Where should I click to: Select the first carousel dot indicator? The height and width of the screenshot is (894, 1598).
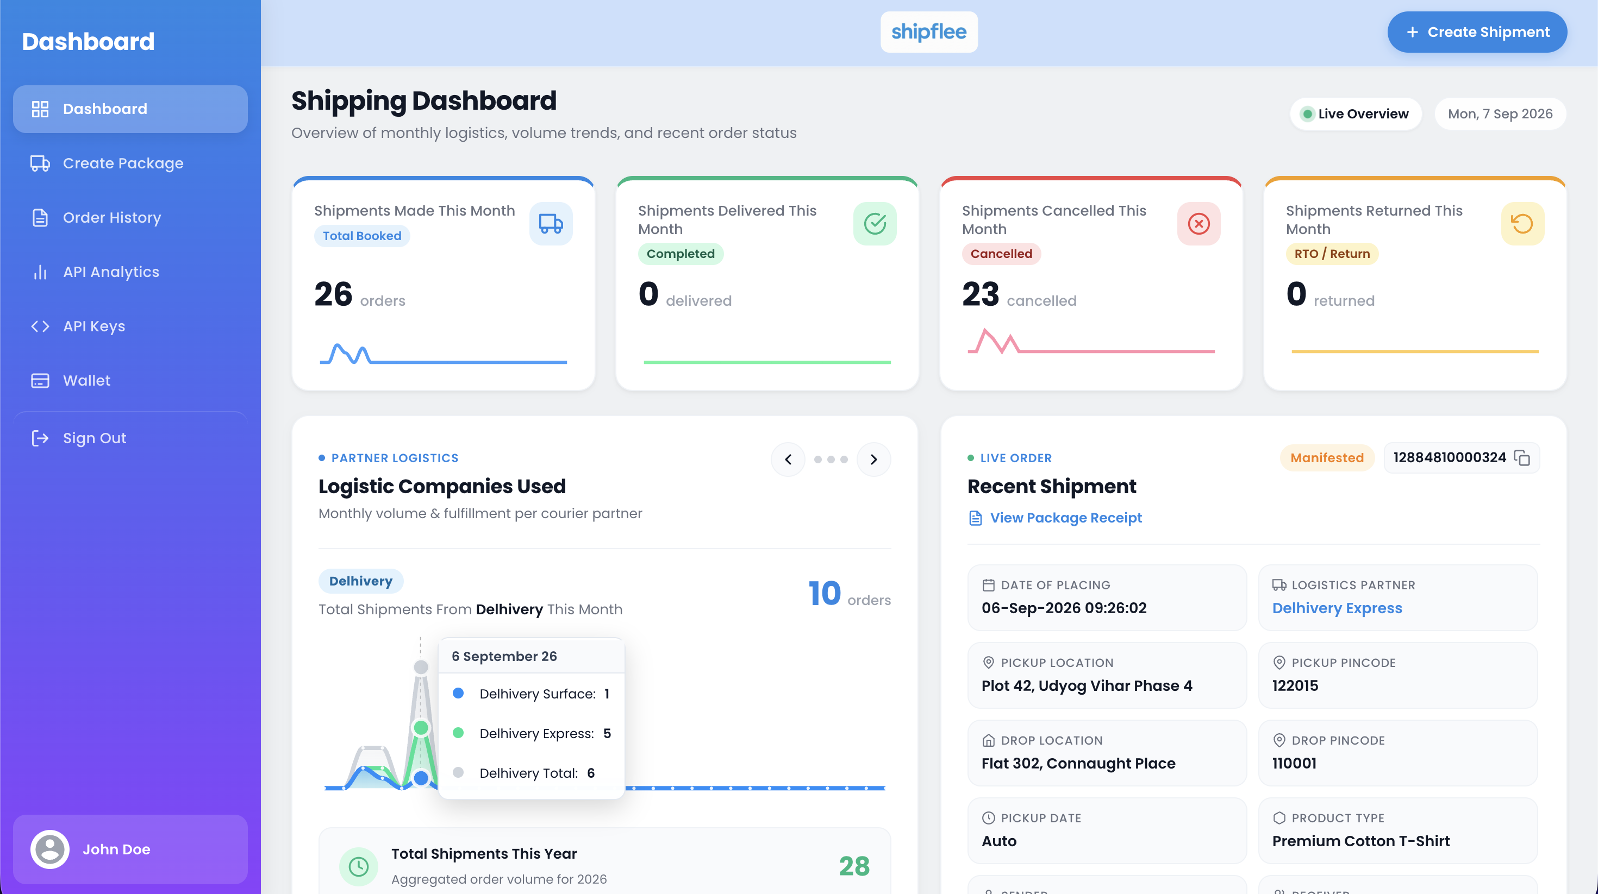(817, 459)
